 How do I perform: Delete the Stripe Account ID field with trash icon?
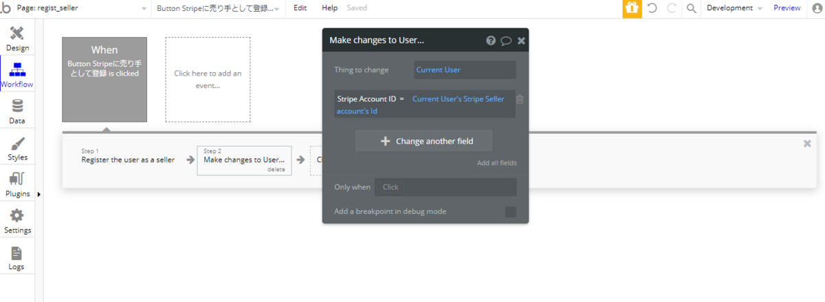point(520,99)
